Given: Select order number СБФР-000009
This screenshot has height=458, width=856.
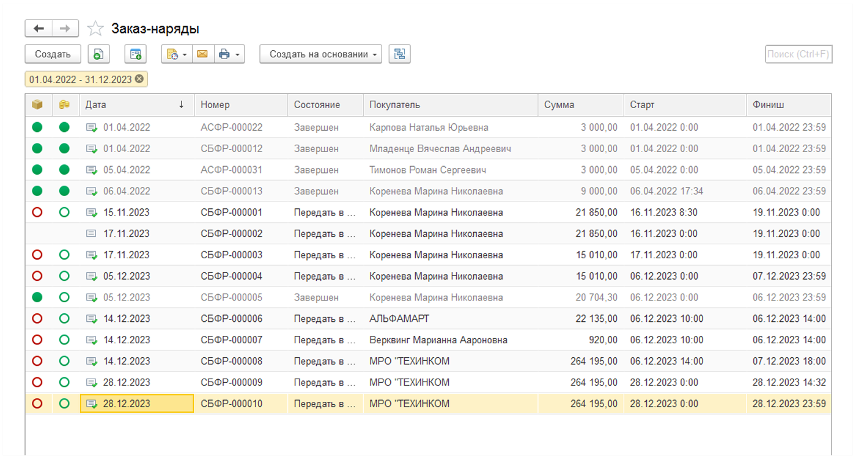Looking at the screenshot, I should click(232, 382).
